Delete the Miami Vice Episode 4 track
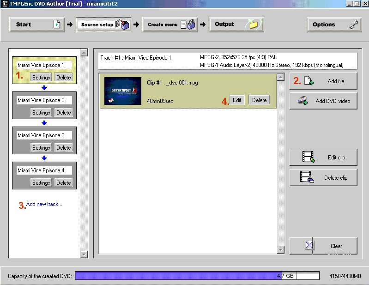The height and width of the screenshot is (285, 369). (64, 182)
